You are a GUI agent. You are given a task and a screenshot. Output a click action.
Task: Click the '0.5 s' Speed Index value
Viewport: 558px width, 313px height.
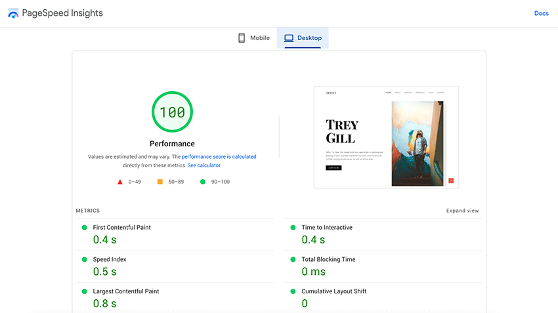click(104, 272)
